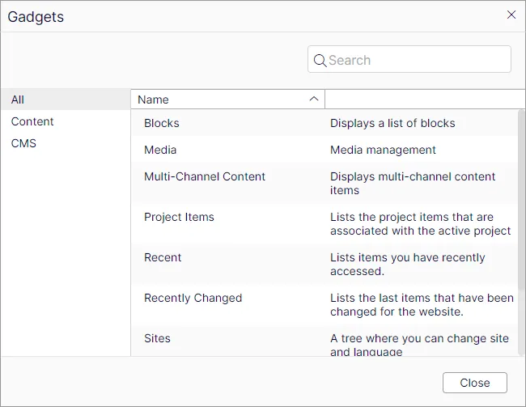The width and height of the screenshot is (526, 407).
Task: Add the Recent gadget
Action: coord(324,264)
